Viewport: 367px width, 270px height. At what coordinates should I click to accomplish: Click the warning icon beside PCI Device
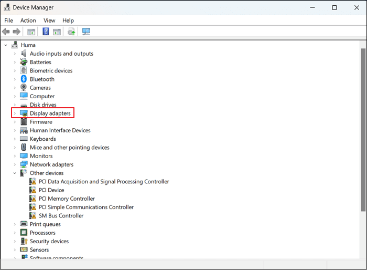(x=33, y=190)
